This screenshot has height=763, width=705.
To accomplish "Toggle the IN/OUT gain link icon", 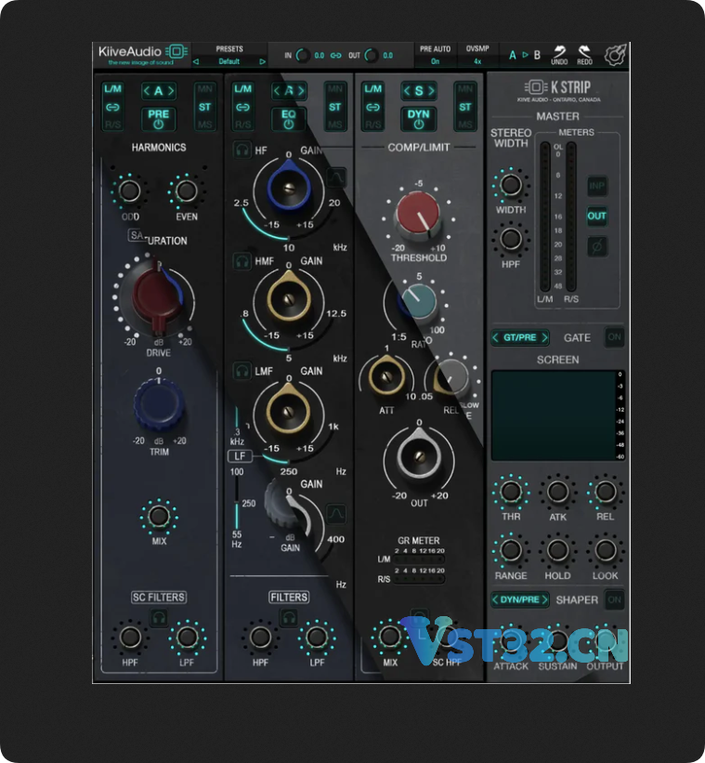I will [335, 56].
